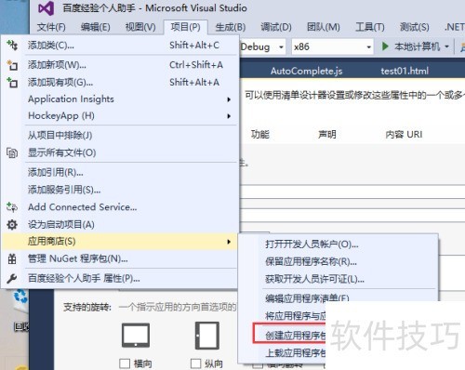Click the green Start debugging arrow

(385, 46)
